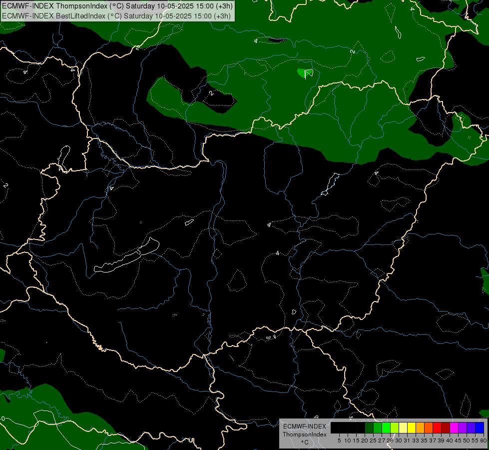Choose the red 37–39 legend swatch
The height and width of the screenshot is (450, 489).
click(437, 427)
